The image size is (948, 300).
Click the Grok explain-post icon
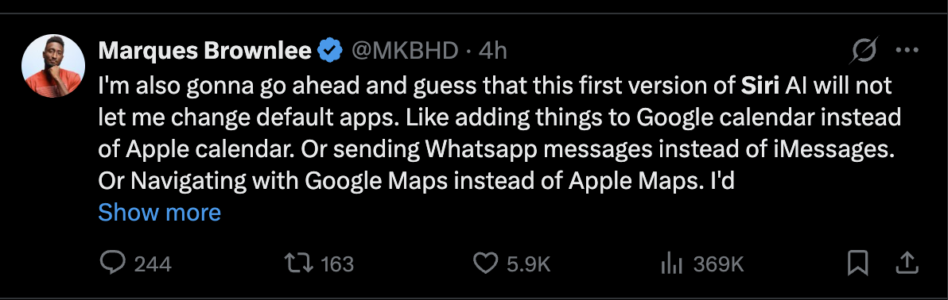click(863, 51)
